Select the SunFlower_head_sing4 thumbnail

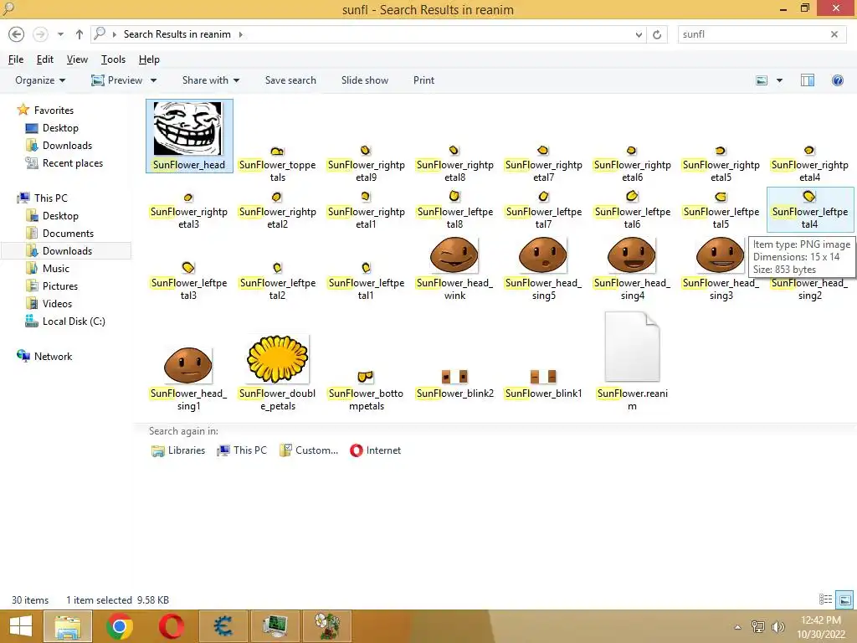(x=631, y=255)
